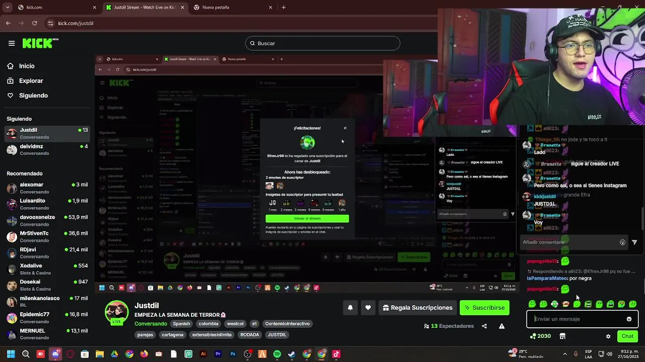
Task: Open emoji picker in message box
Action: pos(629,319)
